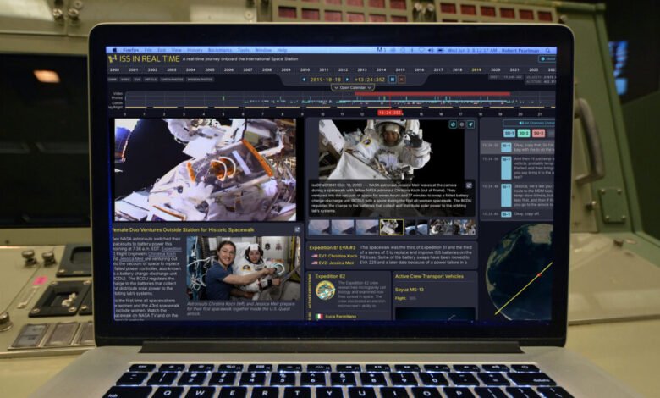Click the article photo of Koch and Meir
Image resolution: width=660 pixels, height=398 pixels.
tap(244, 268)
